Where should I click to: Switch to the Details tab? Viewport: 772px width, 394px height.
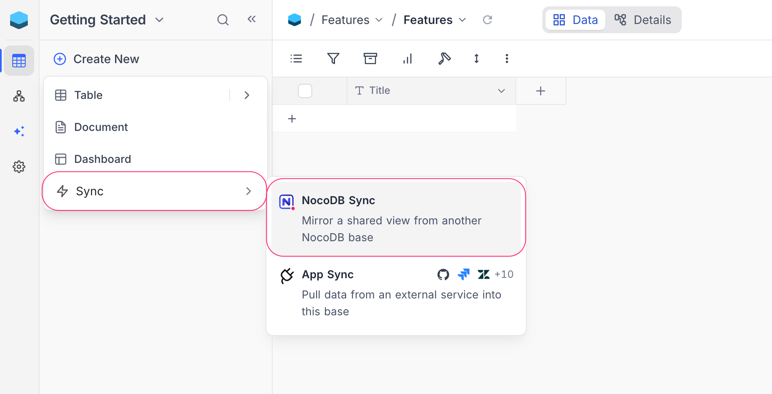click(643, 20)
